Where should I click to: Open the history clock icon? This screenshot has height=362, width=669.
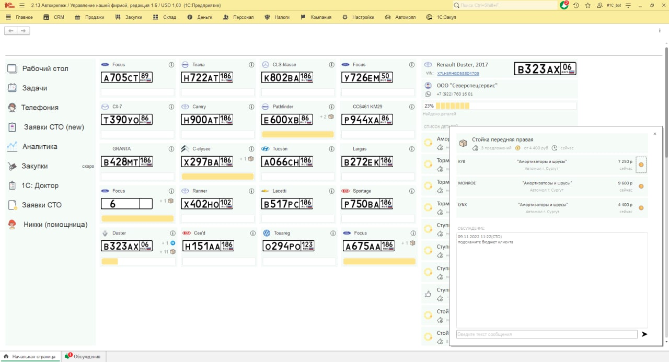[576, 5]
